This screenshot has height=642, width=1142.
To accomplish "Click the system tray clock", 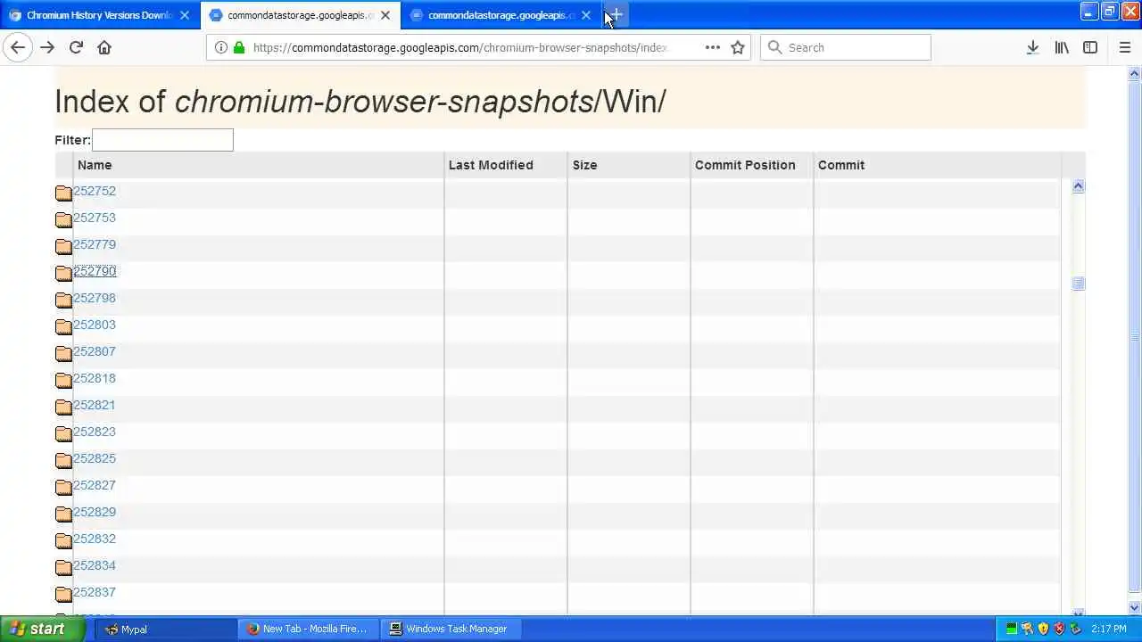I will coord(1108,629).
